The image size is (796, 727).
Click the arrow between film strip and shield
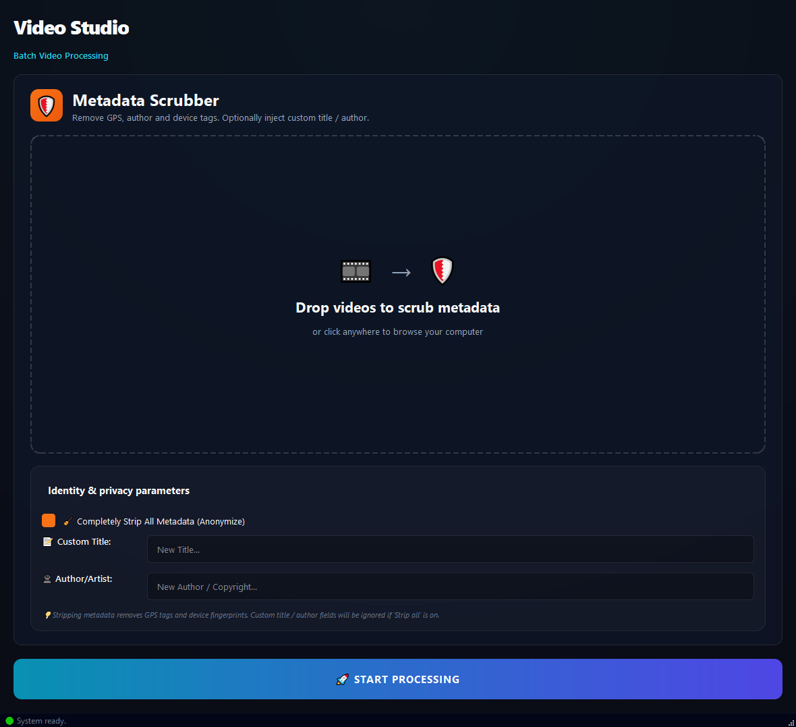coord(401,273)
